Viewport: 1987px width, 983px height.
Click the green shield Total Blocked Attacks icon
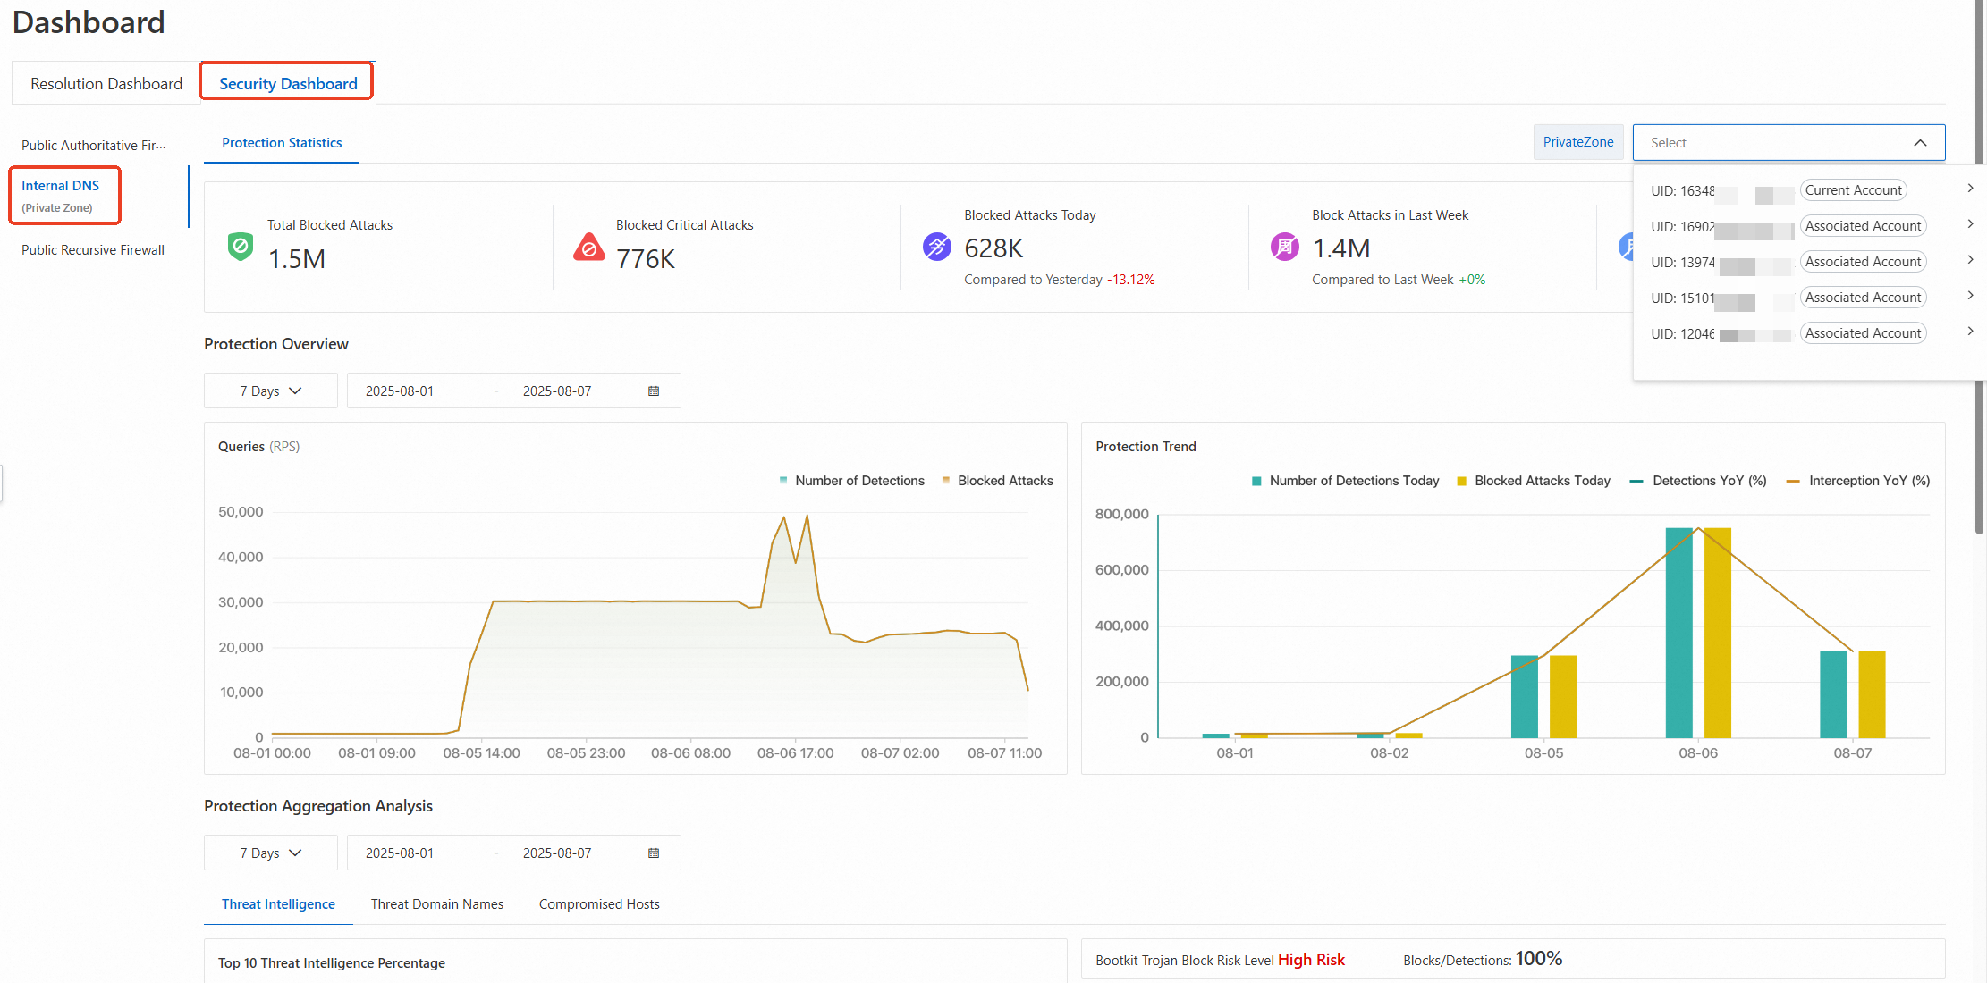click(241, 247)
